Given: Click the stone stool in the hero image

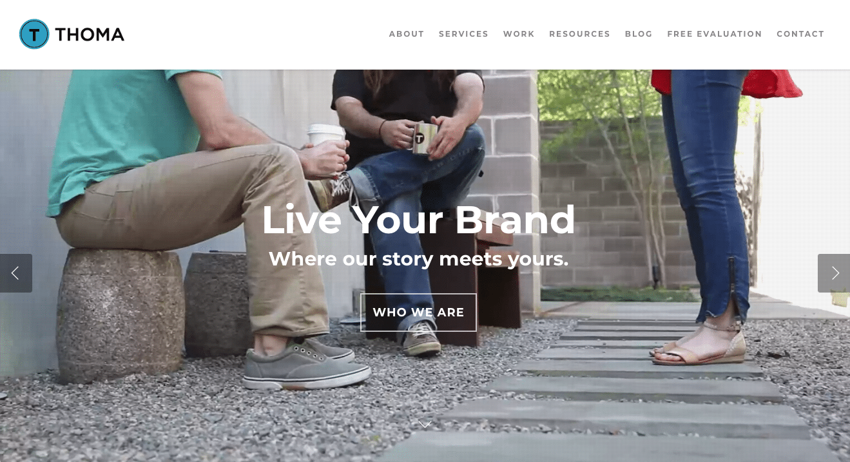Looking at the screenshot, I should (121, 314).
